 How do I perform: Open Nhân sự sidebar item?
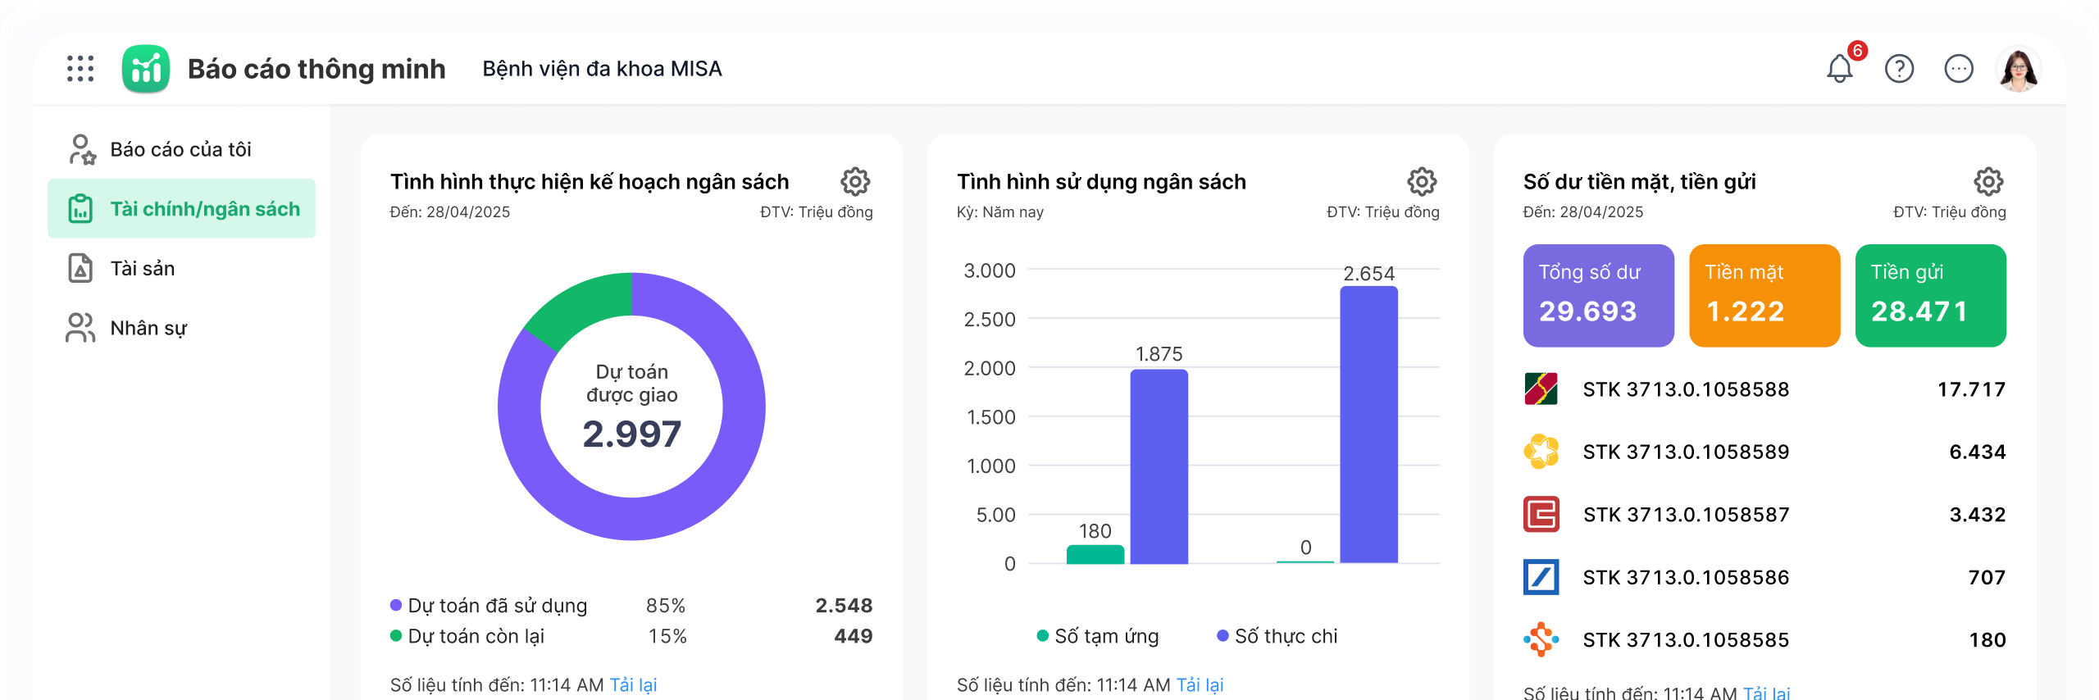(181, 328)
